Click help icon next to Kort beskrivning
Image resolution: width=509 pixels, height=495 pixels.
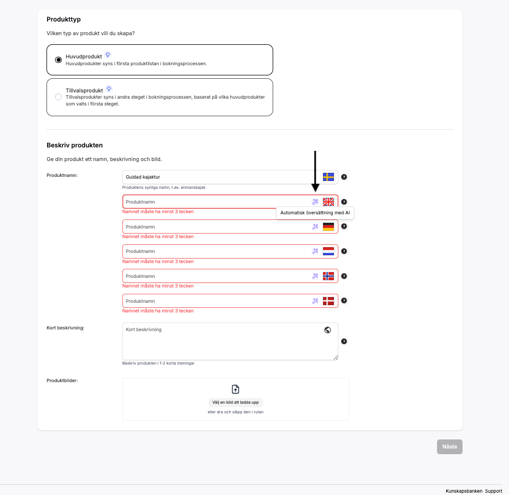(344, 341)
